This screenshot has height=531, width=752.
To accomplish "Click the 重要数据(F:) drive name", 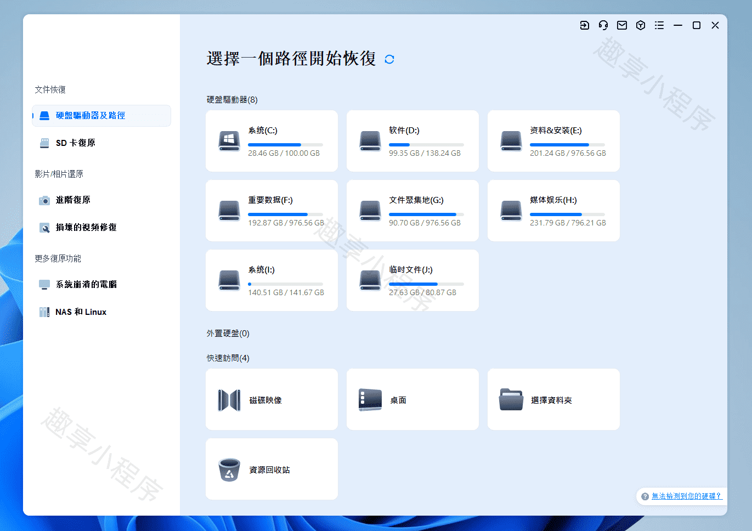I will click(270, 200).
